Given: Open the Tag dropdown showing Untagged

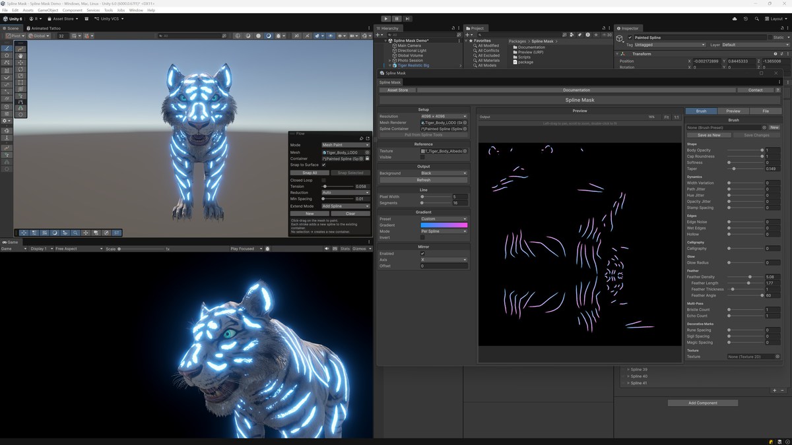Looking at the screenshot, I should tap(670, 45).
